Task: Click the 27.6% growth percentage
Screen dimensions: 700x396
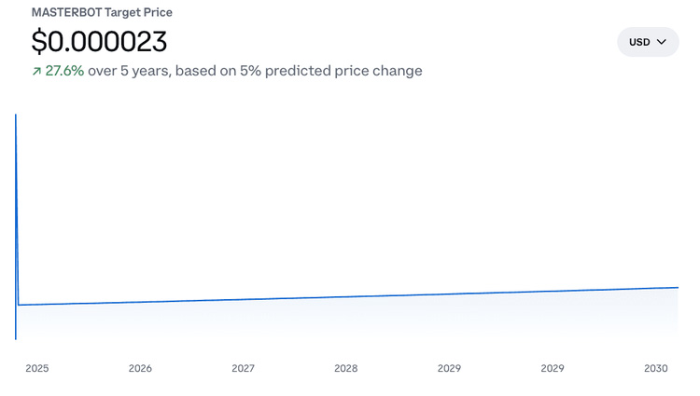Action: (x=65, y=71)
